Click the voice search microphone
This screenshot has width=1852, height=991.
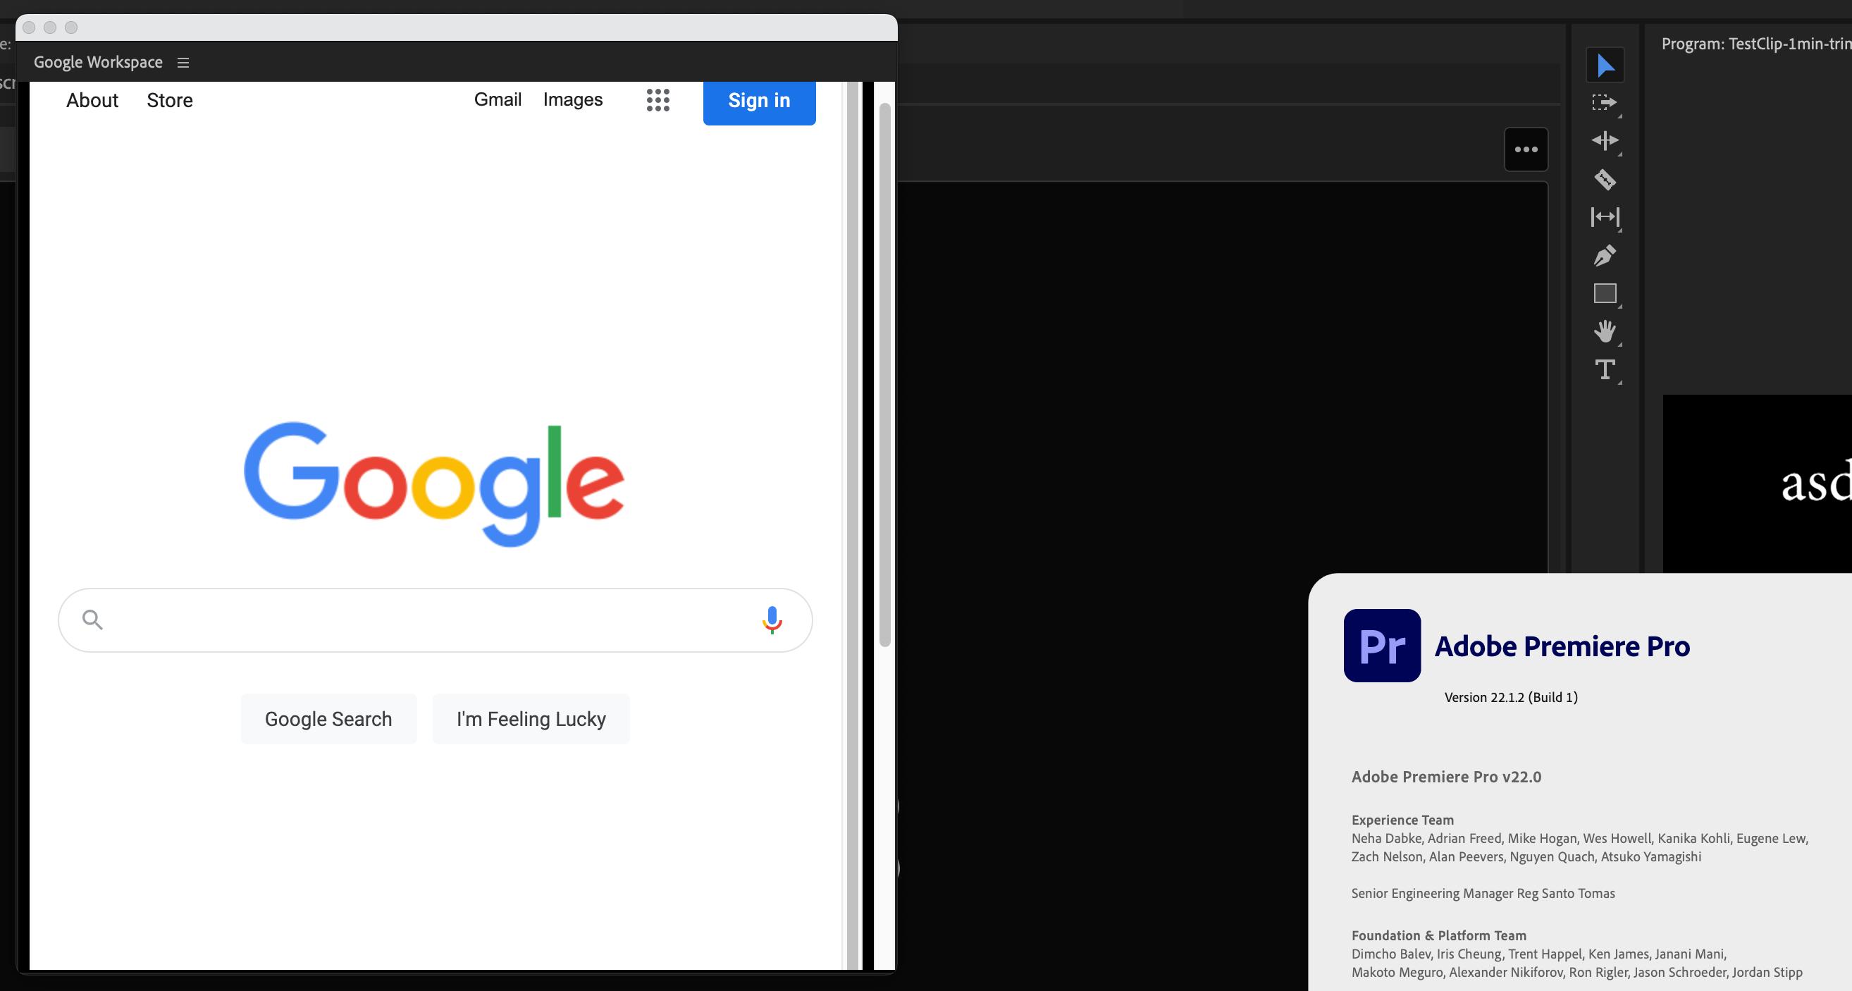click(772, 619)
